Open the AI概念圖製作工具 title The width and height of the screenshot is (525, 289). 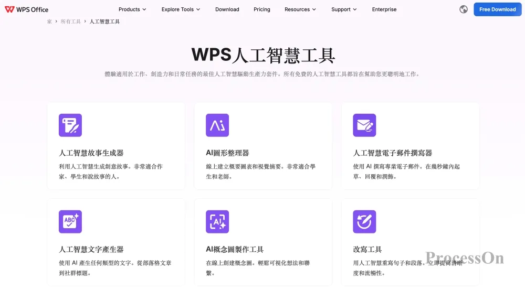235,249
